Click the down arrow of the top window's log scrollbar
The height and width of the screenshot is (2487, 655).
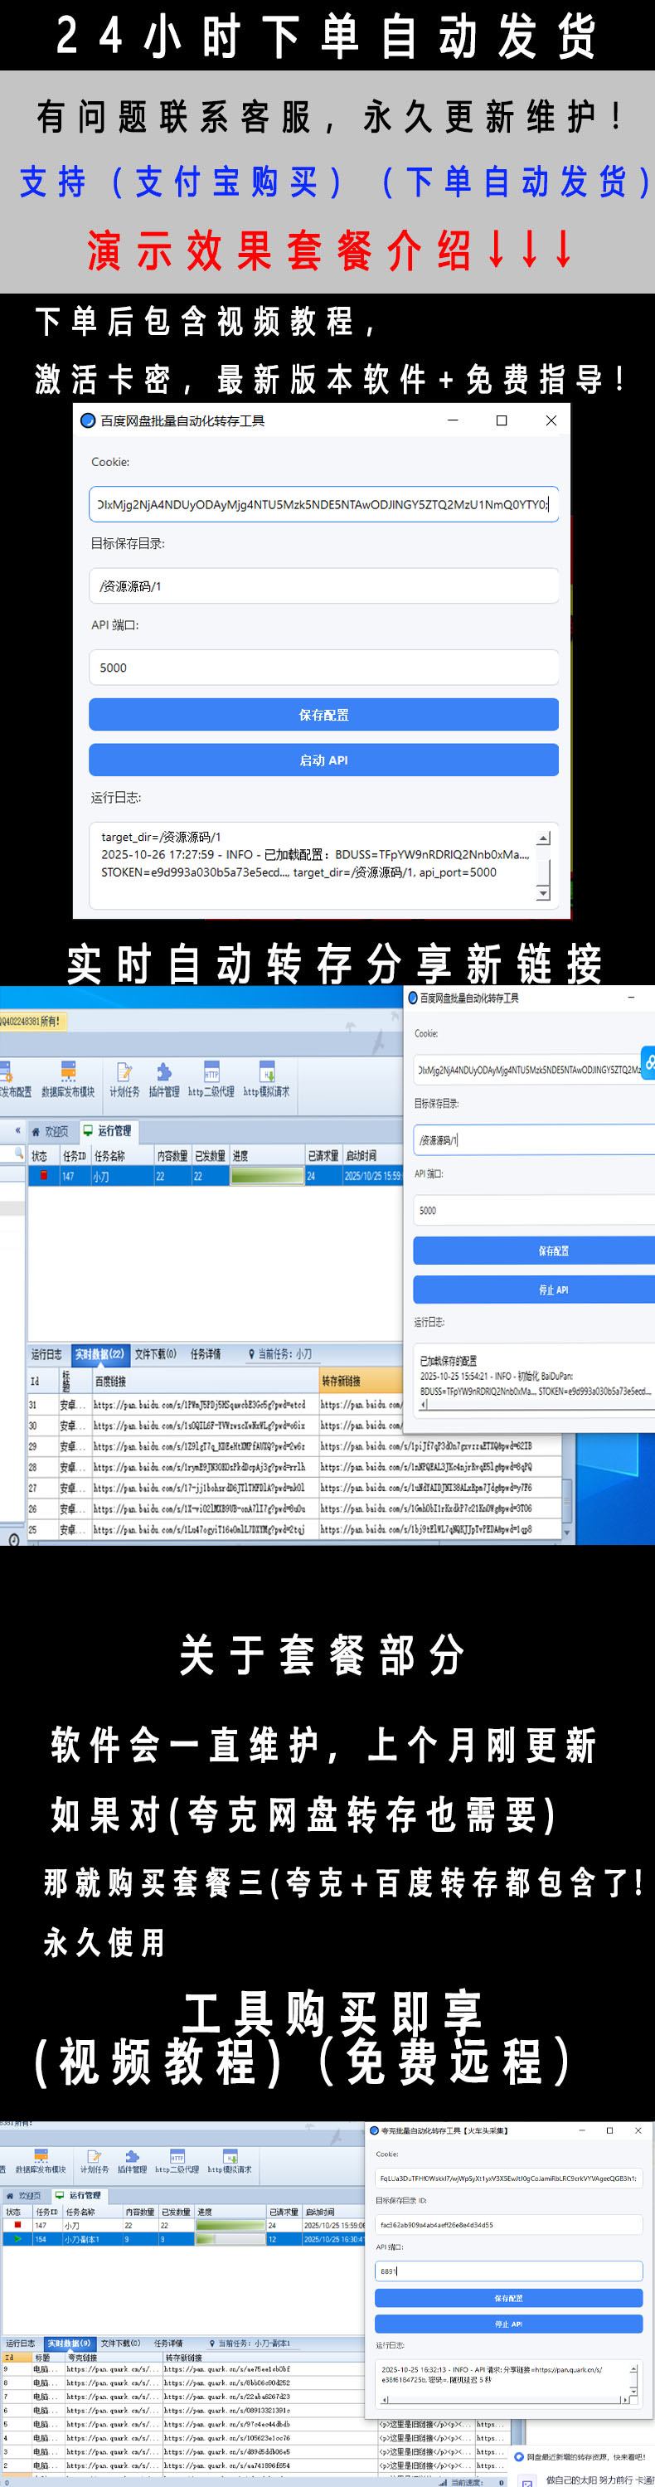[543, 893]
